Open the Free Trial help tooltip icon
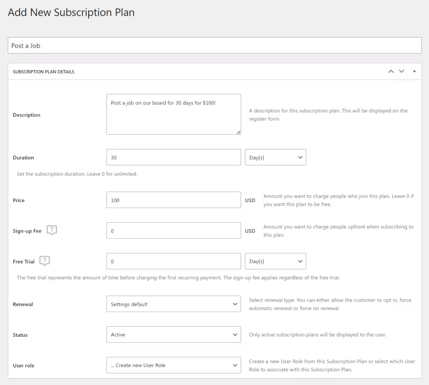Screen dimensions: 429x385 coord(44,261)
